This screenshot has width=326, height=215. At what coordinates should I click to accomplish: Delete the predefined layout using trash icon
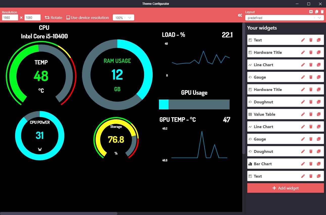[322, 11]
